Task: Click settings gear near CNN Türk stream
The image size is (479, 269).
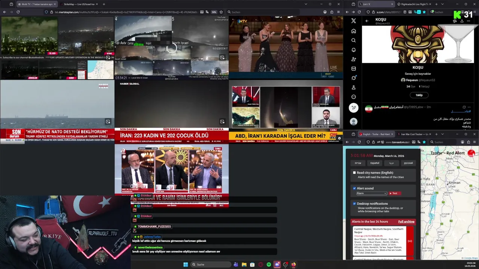Action: tap(339, 138)
